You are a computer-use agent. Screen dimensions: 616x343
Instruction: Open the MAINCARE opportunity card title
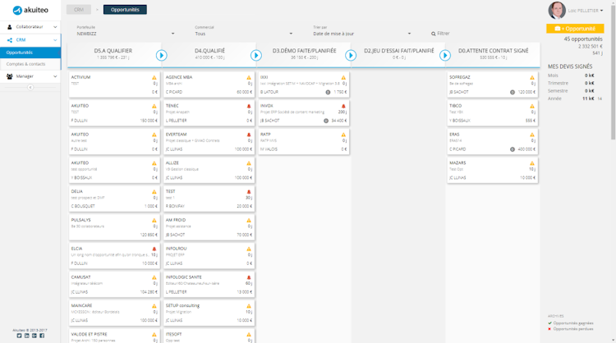[x=81, y=306]
